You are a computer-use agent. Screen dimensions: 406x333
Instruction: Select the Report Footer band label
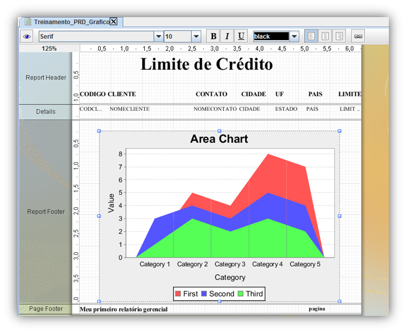tap(46, 211)
